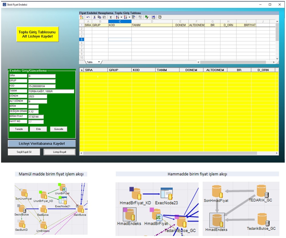This screenshot has height=238, width=286.
Task: Select column C header in spreadsheet
Action: (120, 22)
